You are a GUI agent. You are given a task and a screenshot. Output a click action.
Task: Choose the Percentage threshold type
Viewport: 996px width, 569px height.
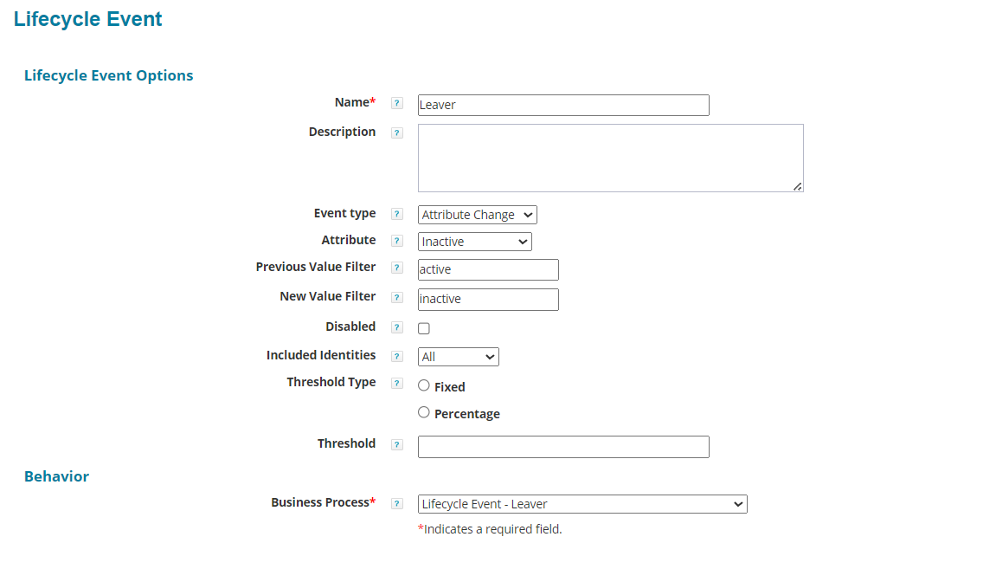[424, 412]
